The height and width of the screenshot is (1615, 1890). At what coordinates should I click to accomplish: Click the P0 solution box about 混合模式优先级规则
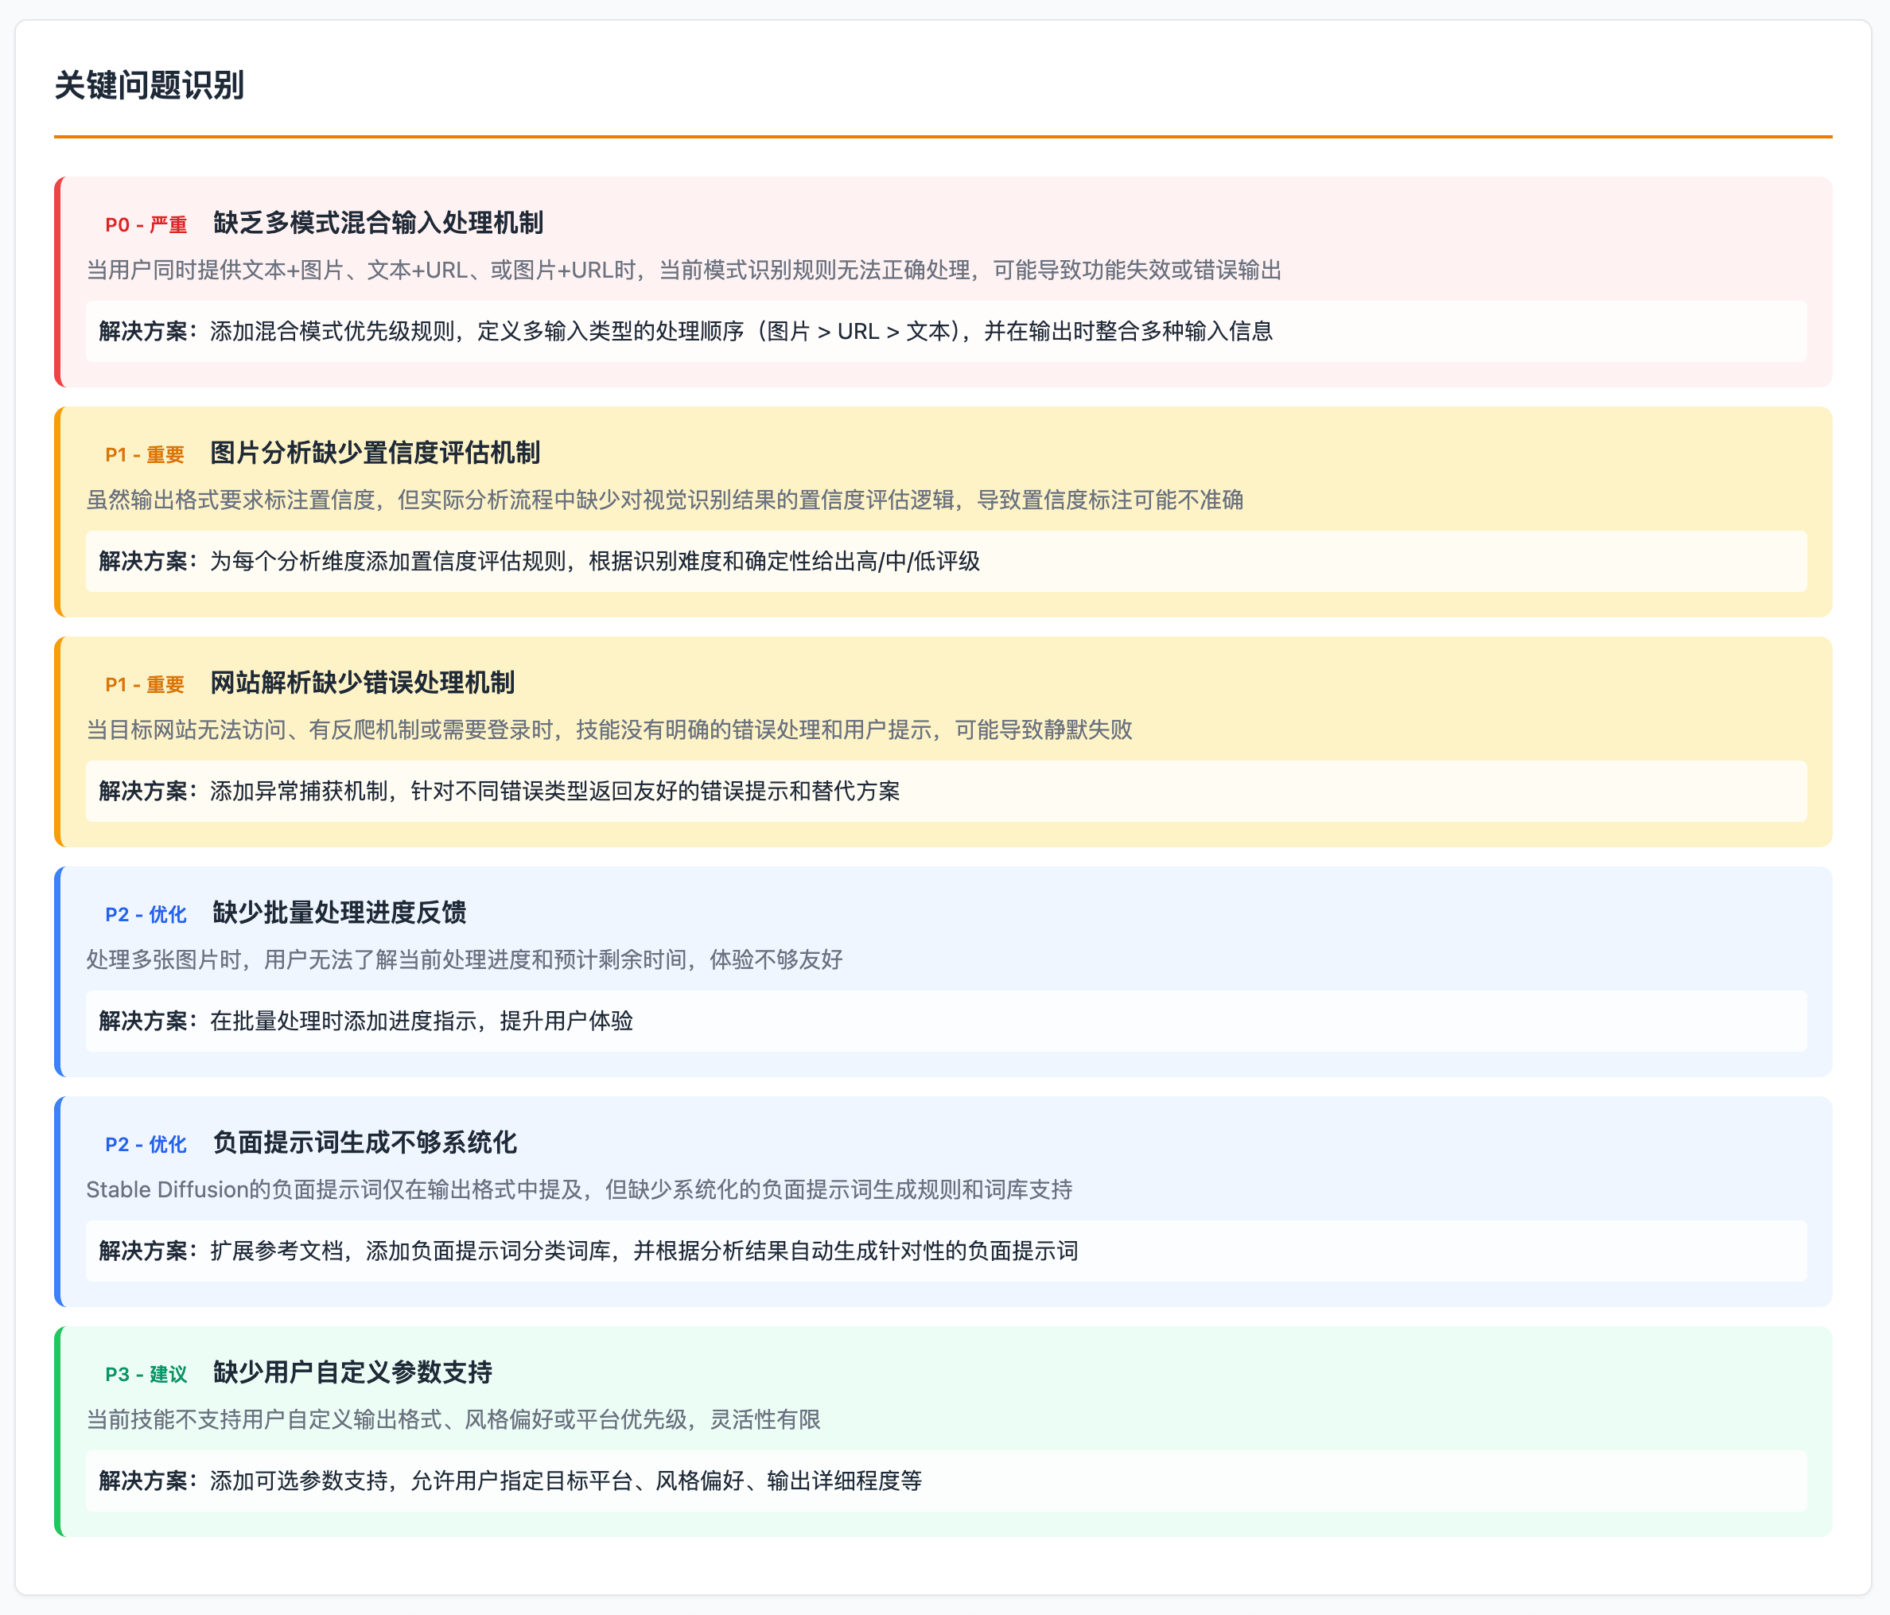coord(946,331)
